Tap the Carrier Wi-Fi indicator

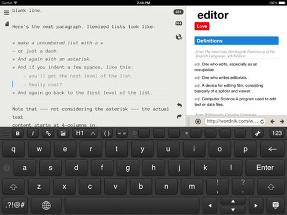(x=9, y=3)
